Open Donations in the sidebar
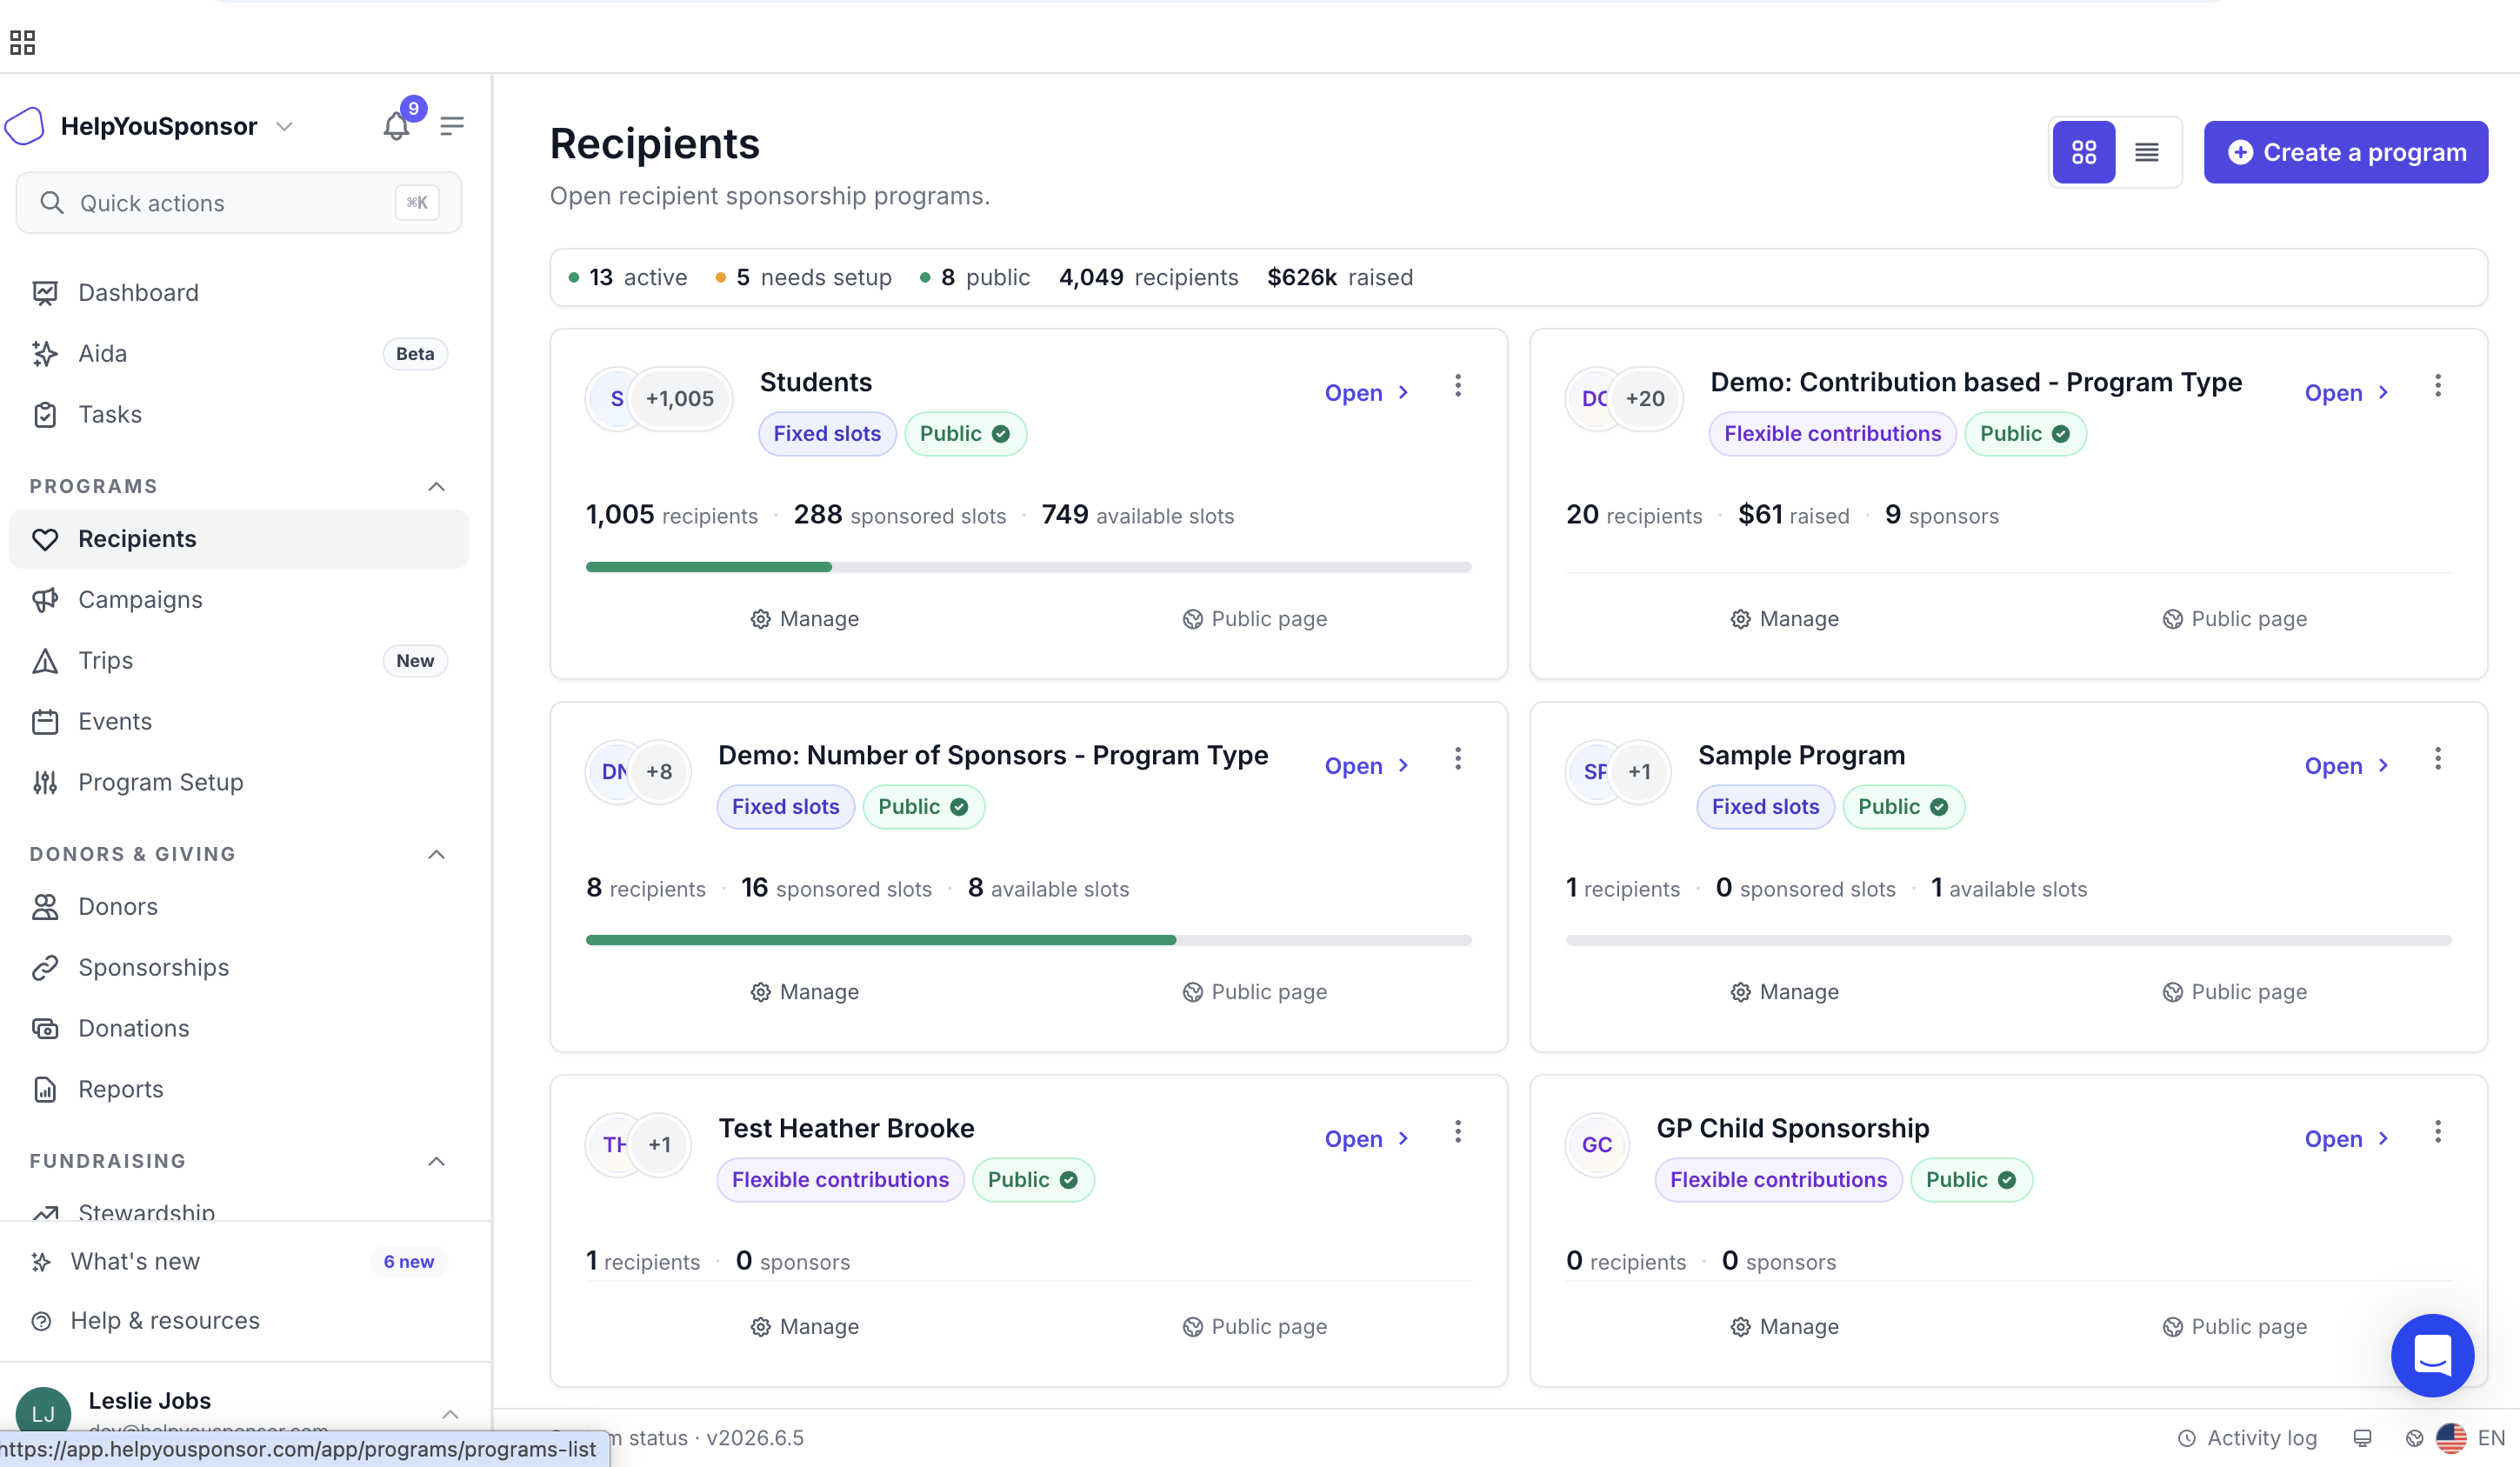The width and height of the screenshot is (2520, 1467). coord(239,1028)
